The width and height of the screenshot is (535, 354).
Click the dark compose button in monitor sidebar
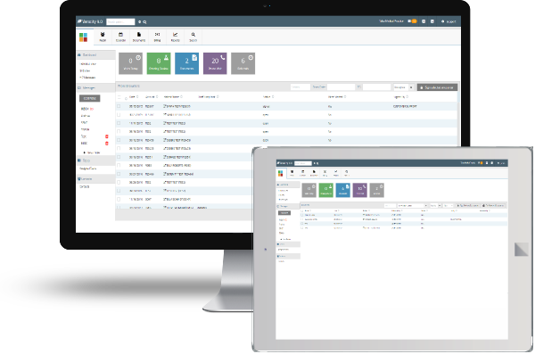(90, 98)
